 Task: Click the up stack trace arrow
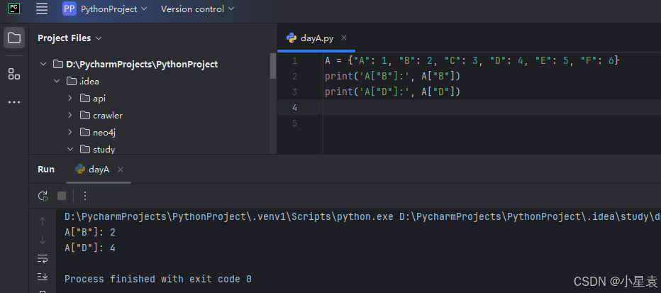(43, 221)
